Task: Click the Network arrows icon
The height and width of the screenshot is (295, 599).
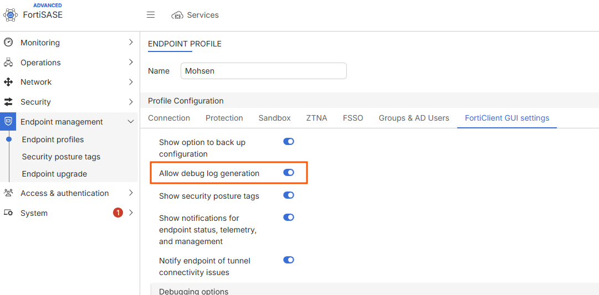Action: click(x=8, y=82)
